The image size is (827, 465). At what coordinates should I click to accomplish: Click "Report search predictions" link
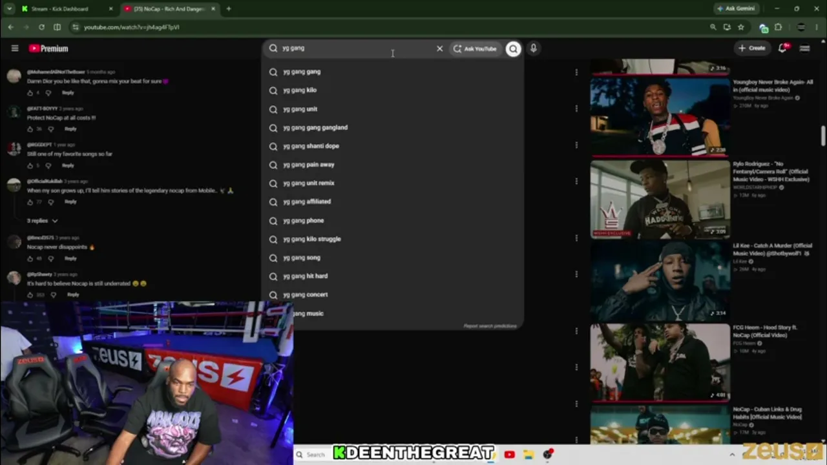490,326
